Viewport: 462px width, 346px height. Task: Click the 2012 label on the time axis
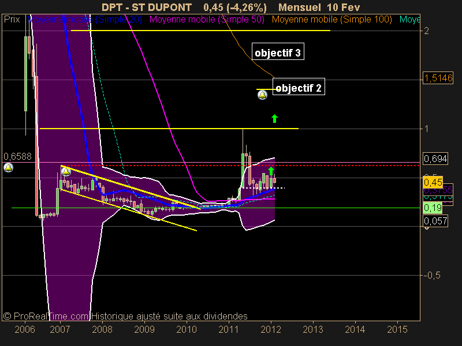(x=271, y=329)
